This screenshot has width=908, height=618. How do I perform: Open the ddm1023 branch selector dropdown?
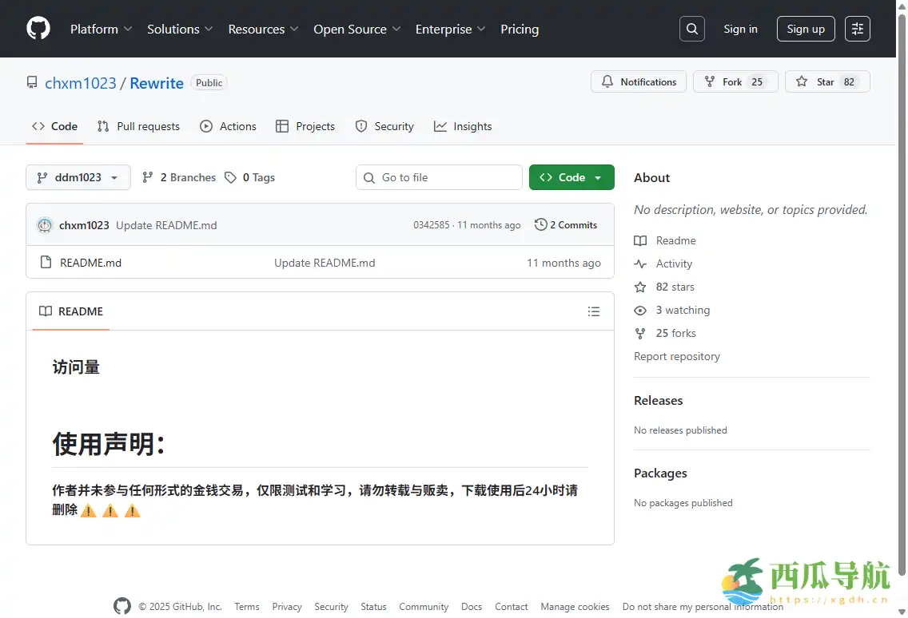click(78, 177)
